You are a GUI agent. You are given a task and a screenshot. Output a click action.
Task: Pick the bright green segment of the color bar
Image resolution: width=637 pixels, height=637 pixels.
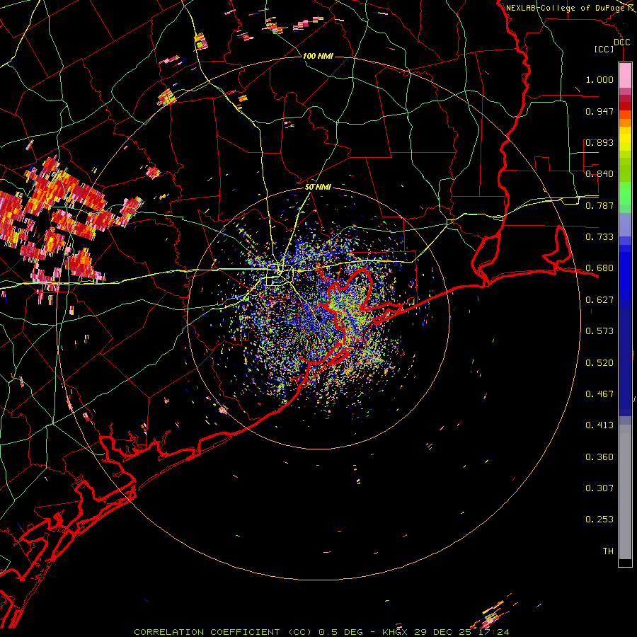(x=625, y=193)
